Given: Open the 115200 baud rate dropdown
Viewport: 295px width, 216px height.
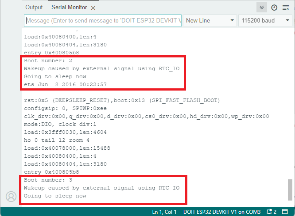Looking at the screenshot, I should (264, 20).
